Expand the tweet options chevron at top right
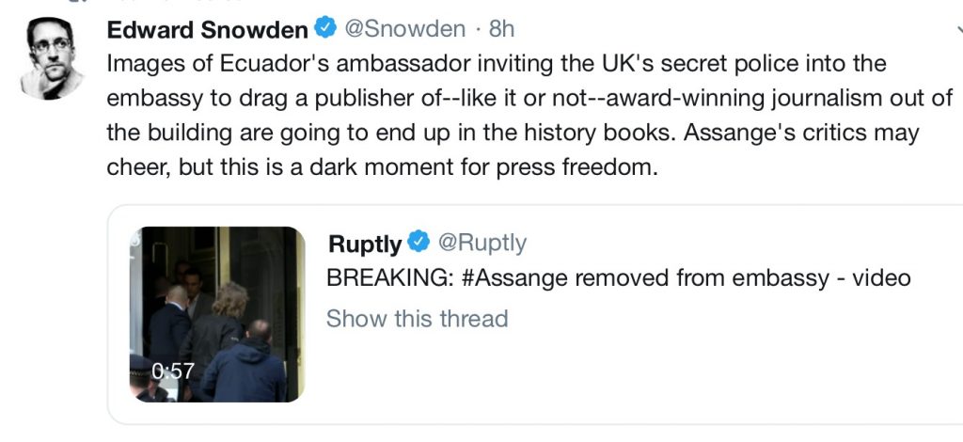Screen dimensions: 963x442 958,28
